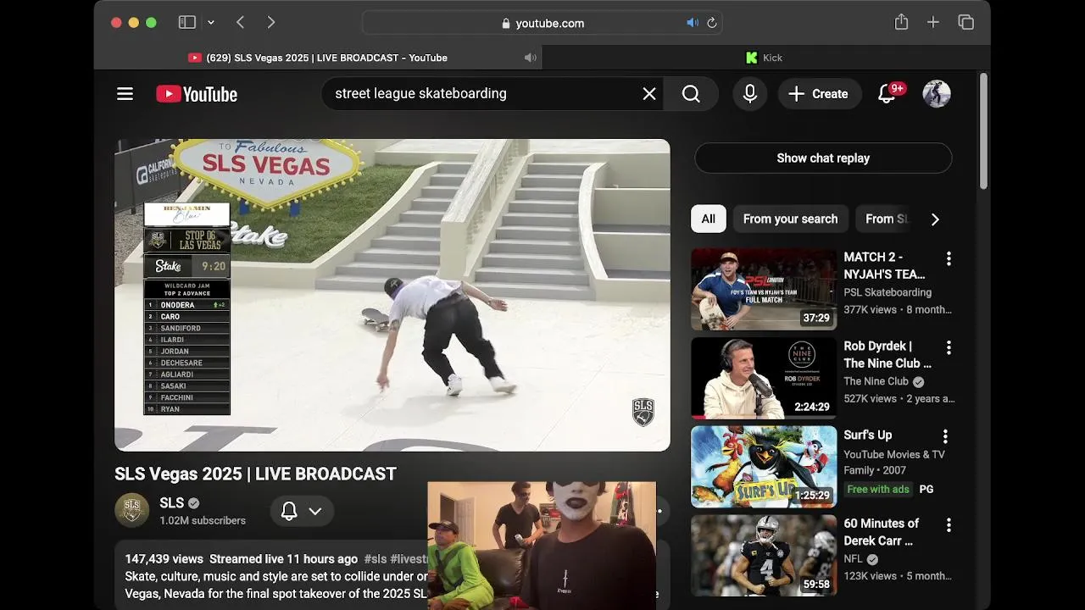Click the page vertical scrollbar
The width and height of the screenshot is (1085, 610).
[983, 131]
